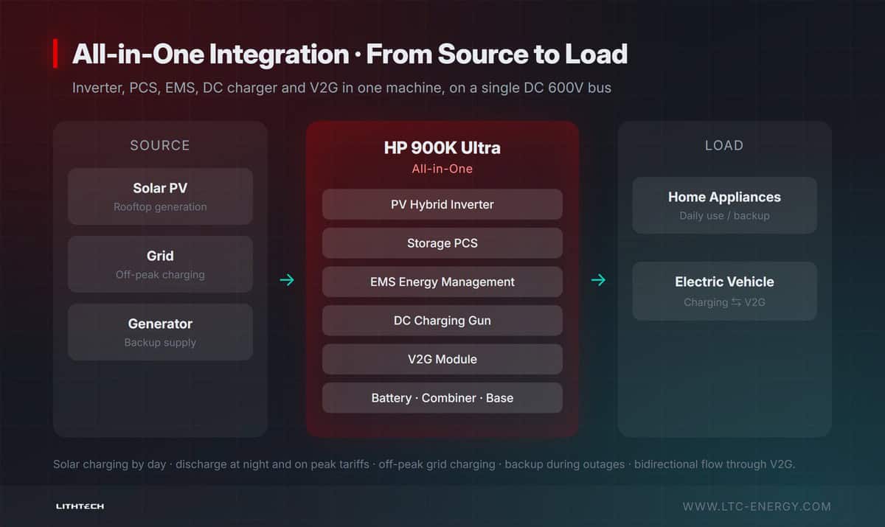The image size is (885, 527).
Task: Click the LITHTECH logo
Action: (80, 506)
